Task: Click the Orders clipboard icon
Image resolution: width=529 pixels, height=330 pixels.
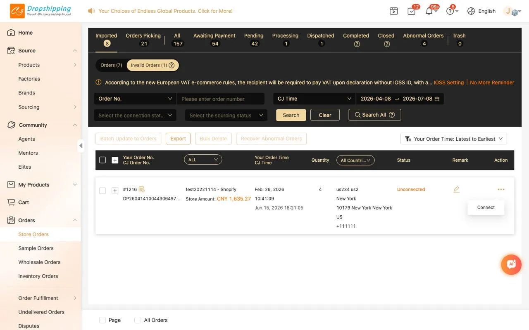Action: pos(11,220)
